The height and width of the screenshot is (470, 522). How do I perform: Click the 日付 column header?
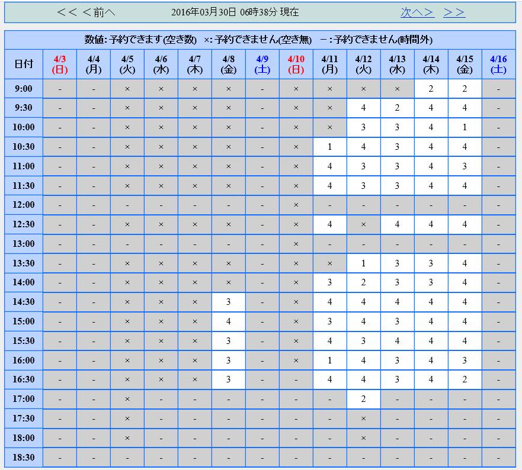point(24,64)
